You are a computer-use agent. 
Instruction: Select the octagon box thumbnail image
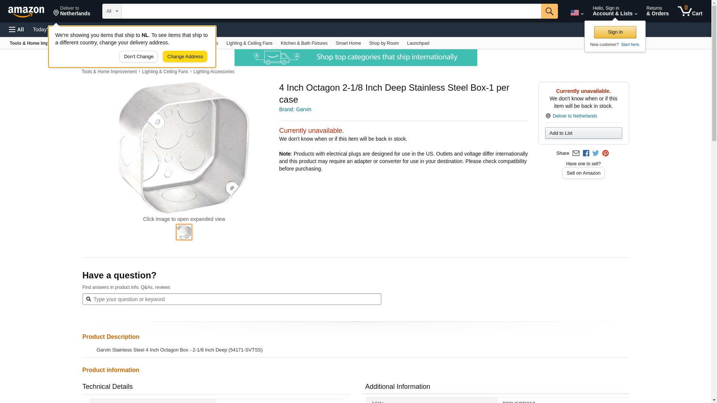click(x=184, y=232)
